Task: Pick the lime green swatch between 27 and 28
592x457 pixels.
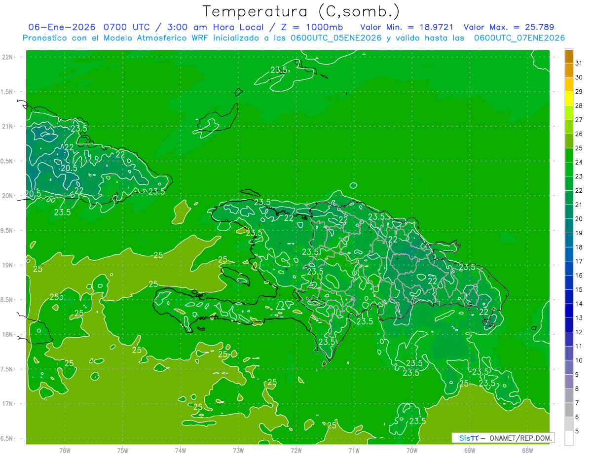Action: pos(569,113)
